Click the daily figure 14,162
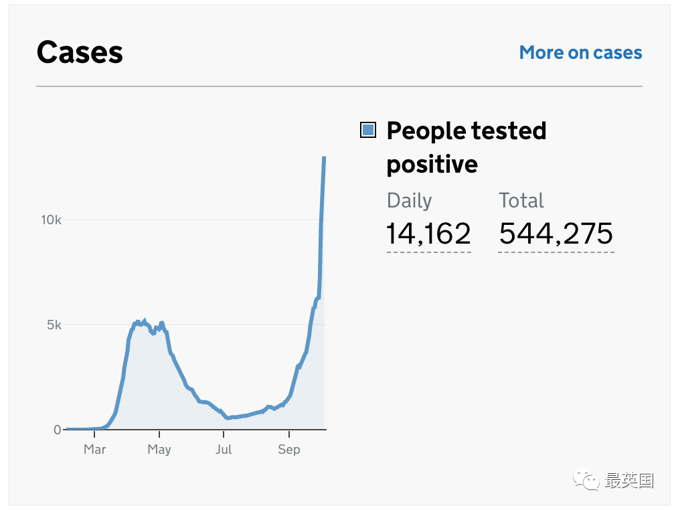 coord(428,233)
